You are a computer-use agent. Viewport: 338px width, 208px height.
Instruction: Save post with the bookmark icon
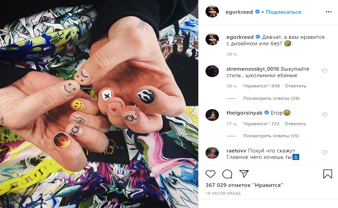[327, 174]
